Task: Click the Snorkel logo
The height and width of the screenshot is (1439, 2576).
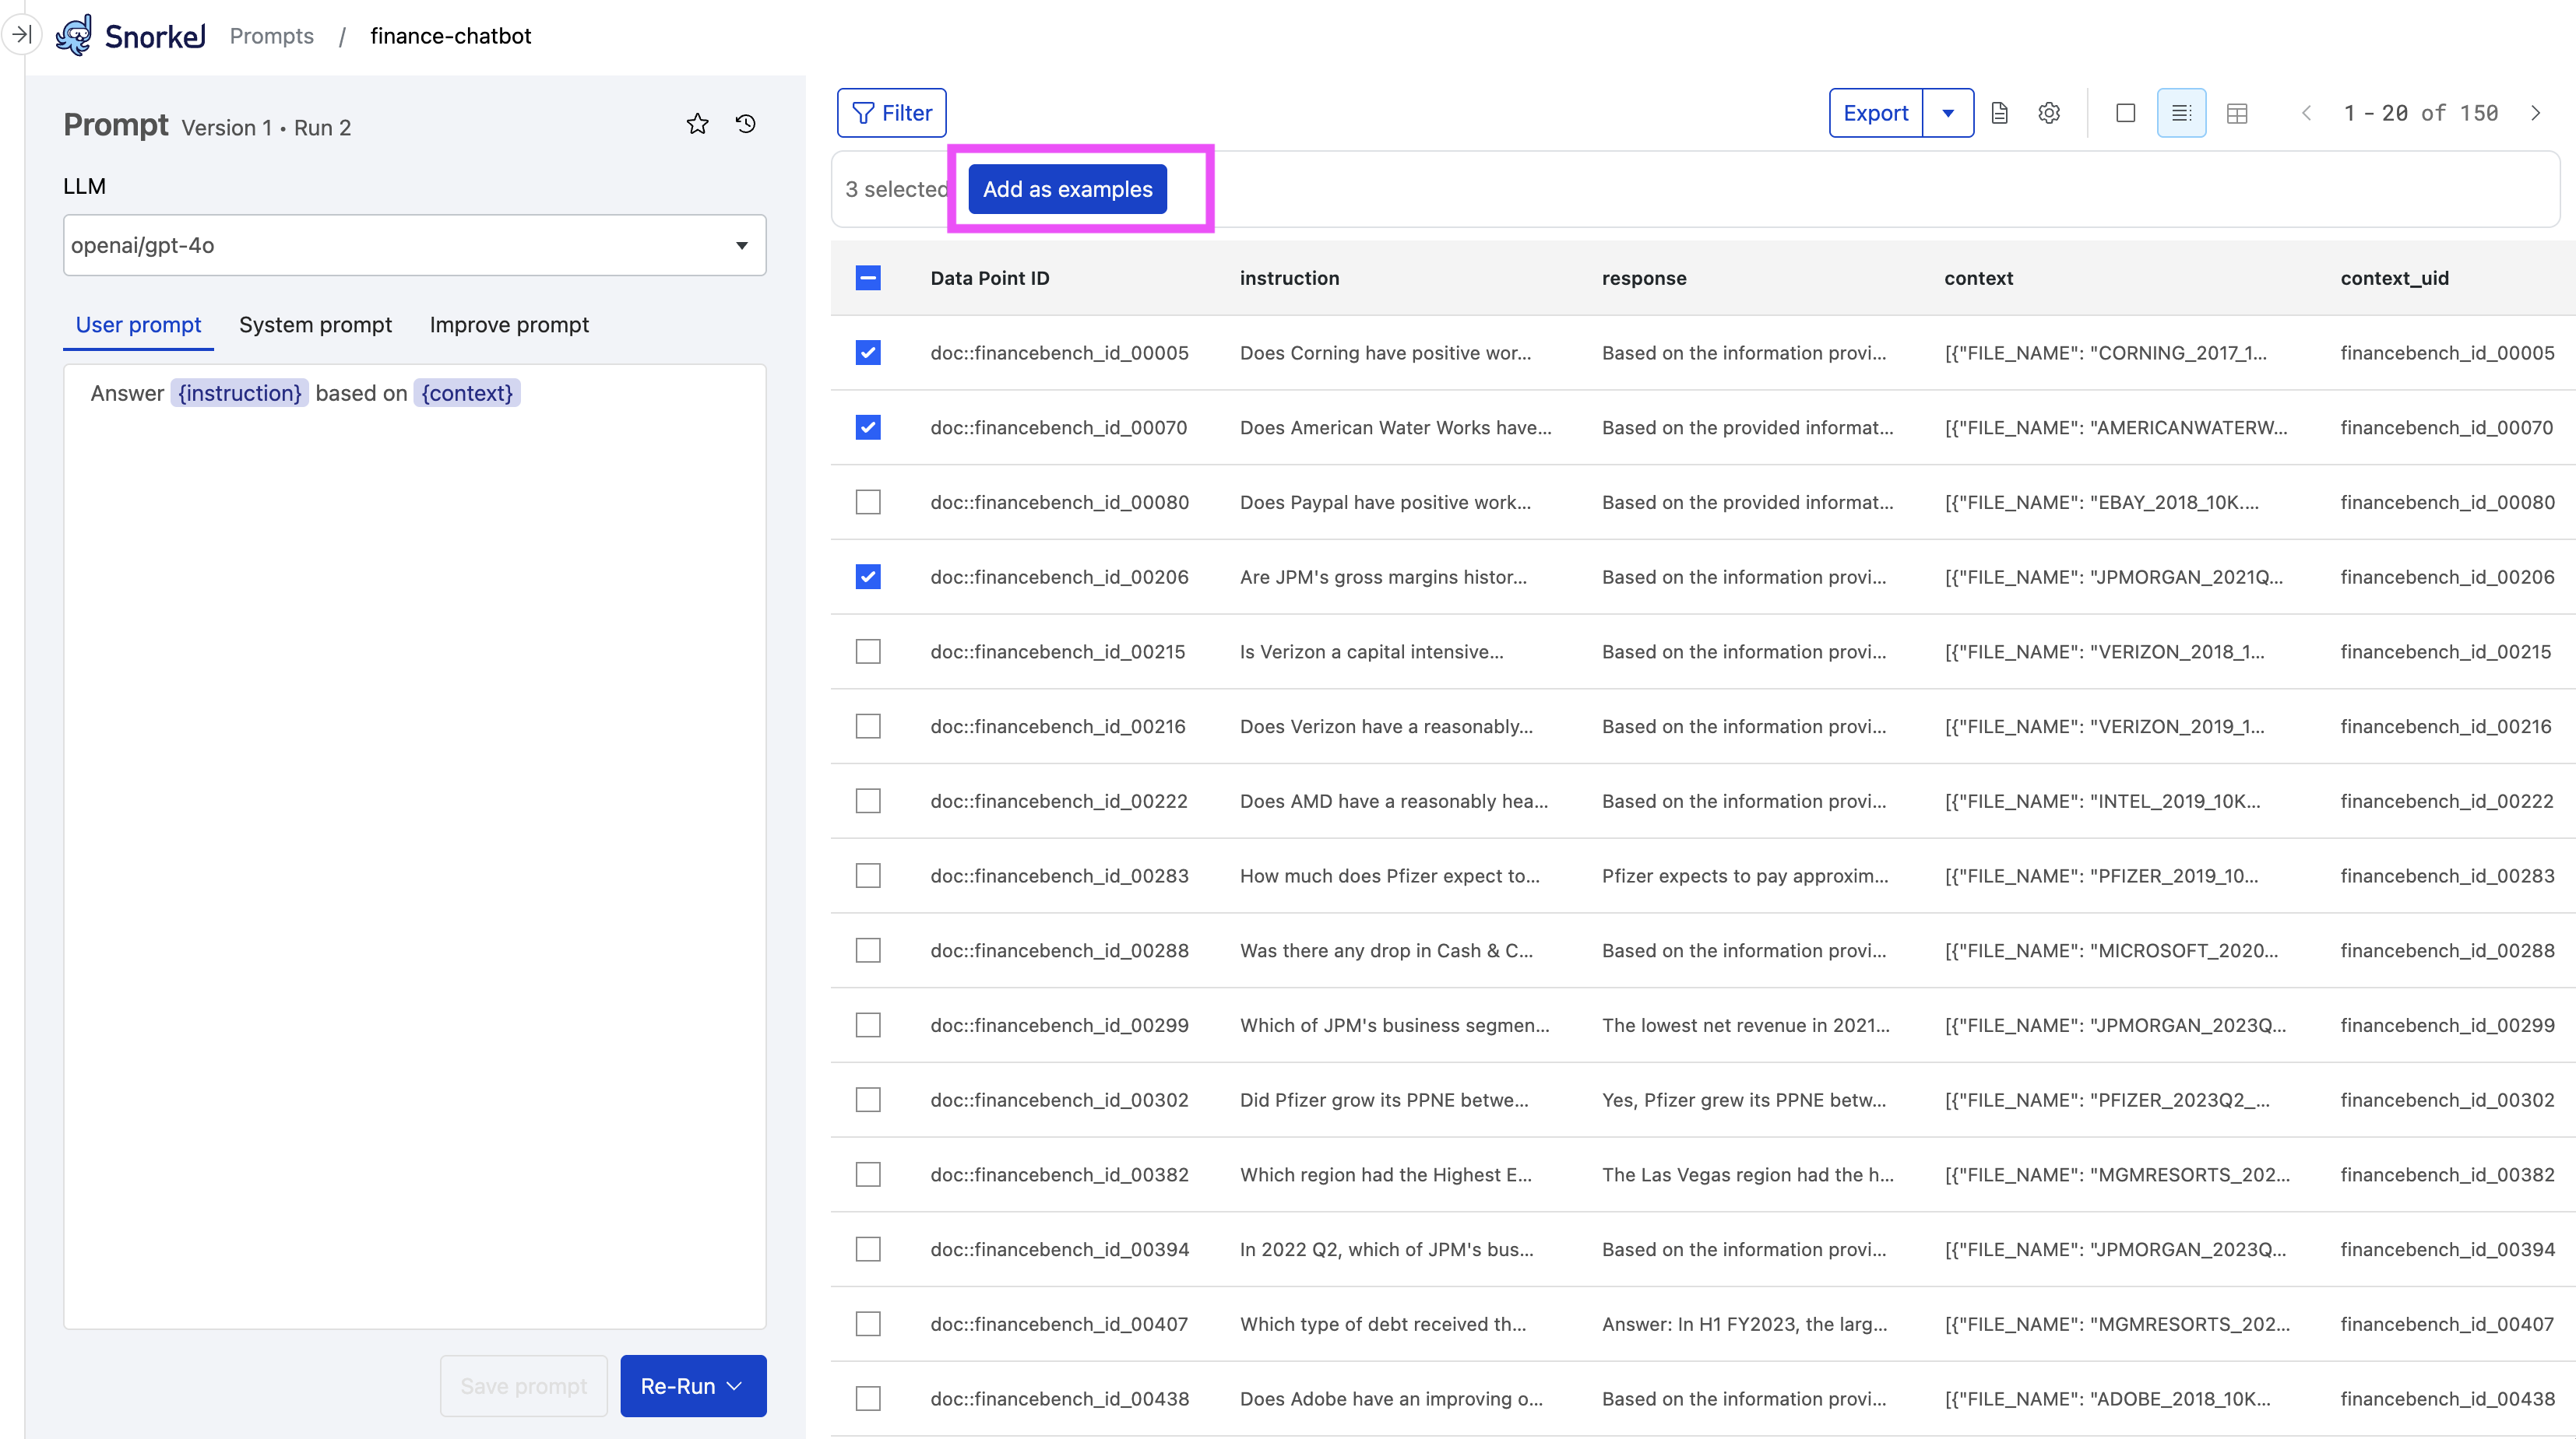Action: (x=130, y=36)
